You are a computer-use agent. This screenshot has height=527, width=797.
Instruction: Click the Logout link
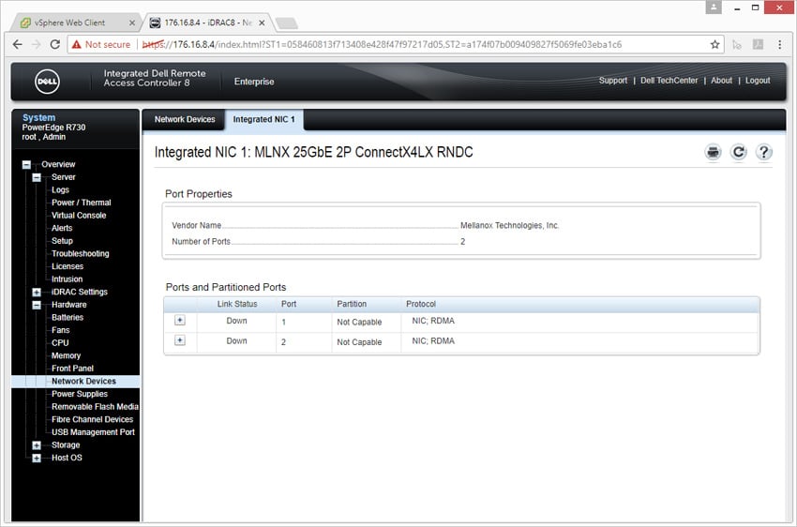tap(758, 81)
